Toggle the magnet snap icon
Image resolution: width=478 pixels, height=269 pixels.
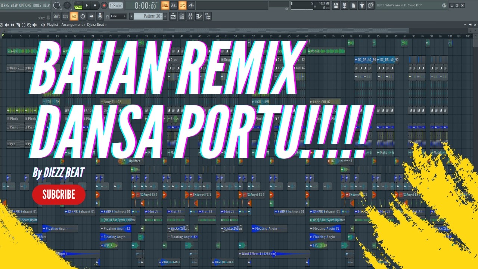point(108,16)
